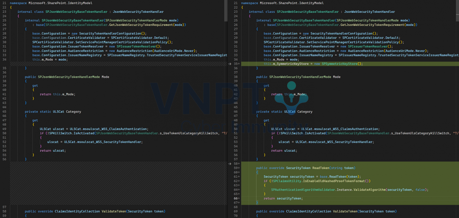Screen dimensions: 459x218
Task: Click ValidateToken method signature on right line 69
Action: coord(326,211)
